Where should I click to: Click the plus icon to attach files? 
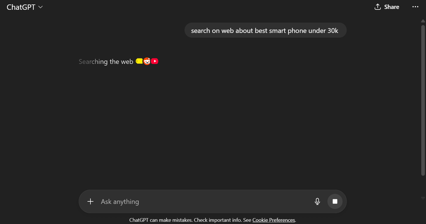pos(90,201)
